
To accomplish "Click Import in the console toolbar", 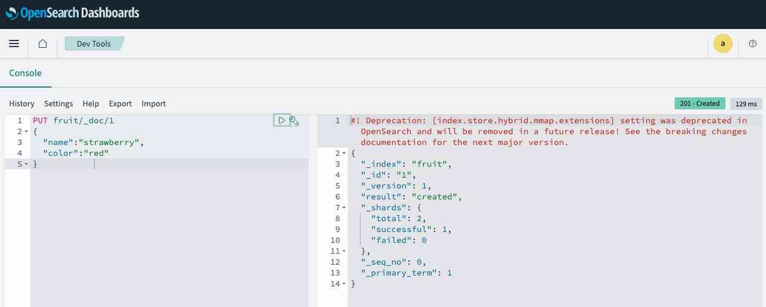I will coord(154,104).
